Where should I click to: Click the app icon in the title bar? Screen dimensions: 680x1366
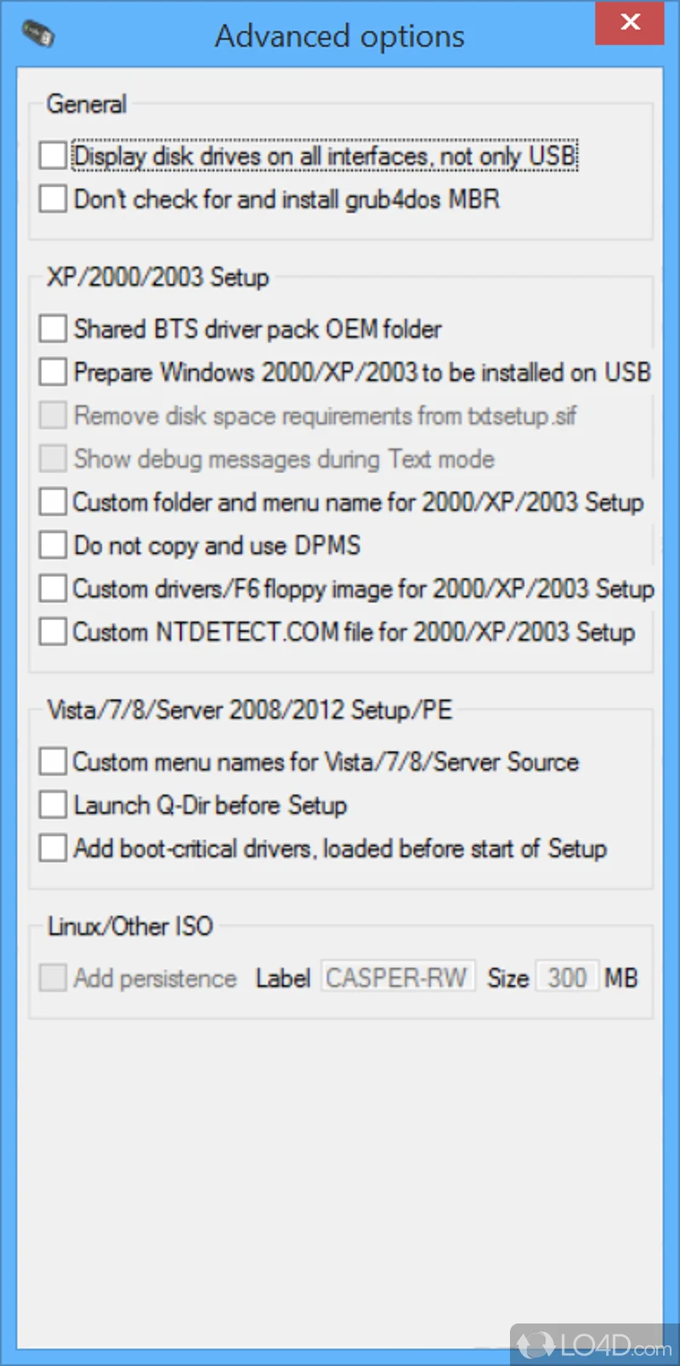(37, 35)
